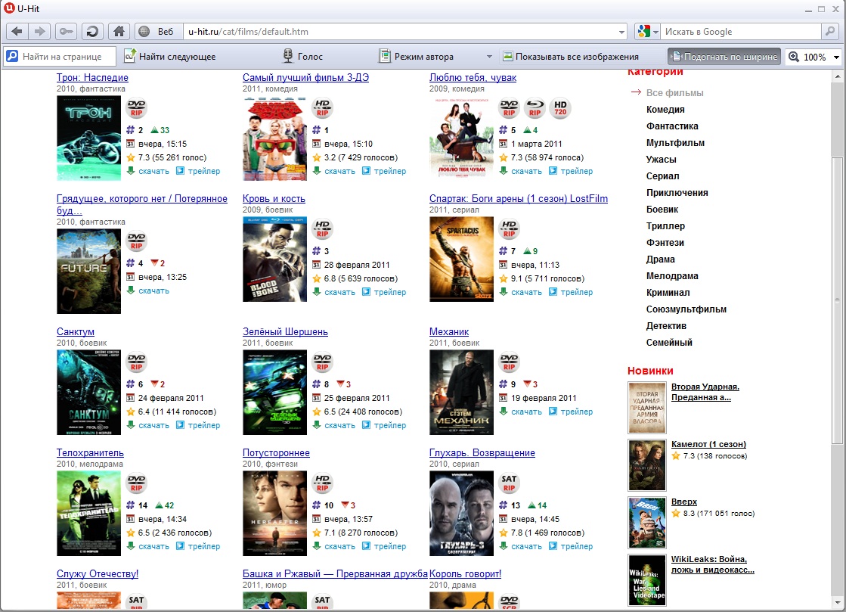Select the Мультфильм category
This screenshot has height=612, width=846.
coord(675,143)
